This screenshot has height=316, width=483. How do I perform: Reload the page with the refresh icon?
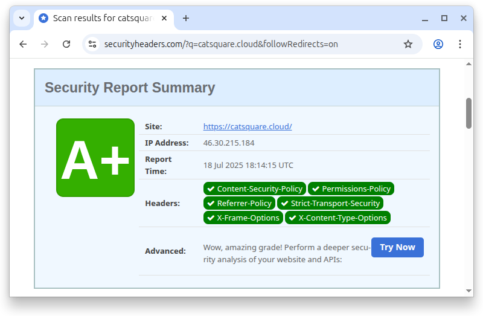click(66, 44)
